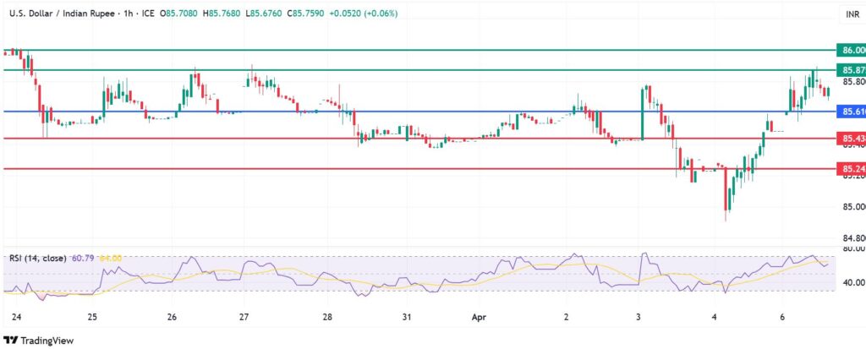The image size is (866, 349).
Task: Select the blue 85.61 price label
Action: tap(849, 112)
